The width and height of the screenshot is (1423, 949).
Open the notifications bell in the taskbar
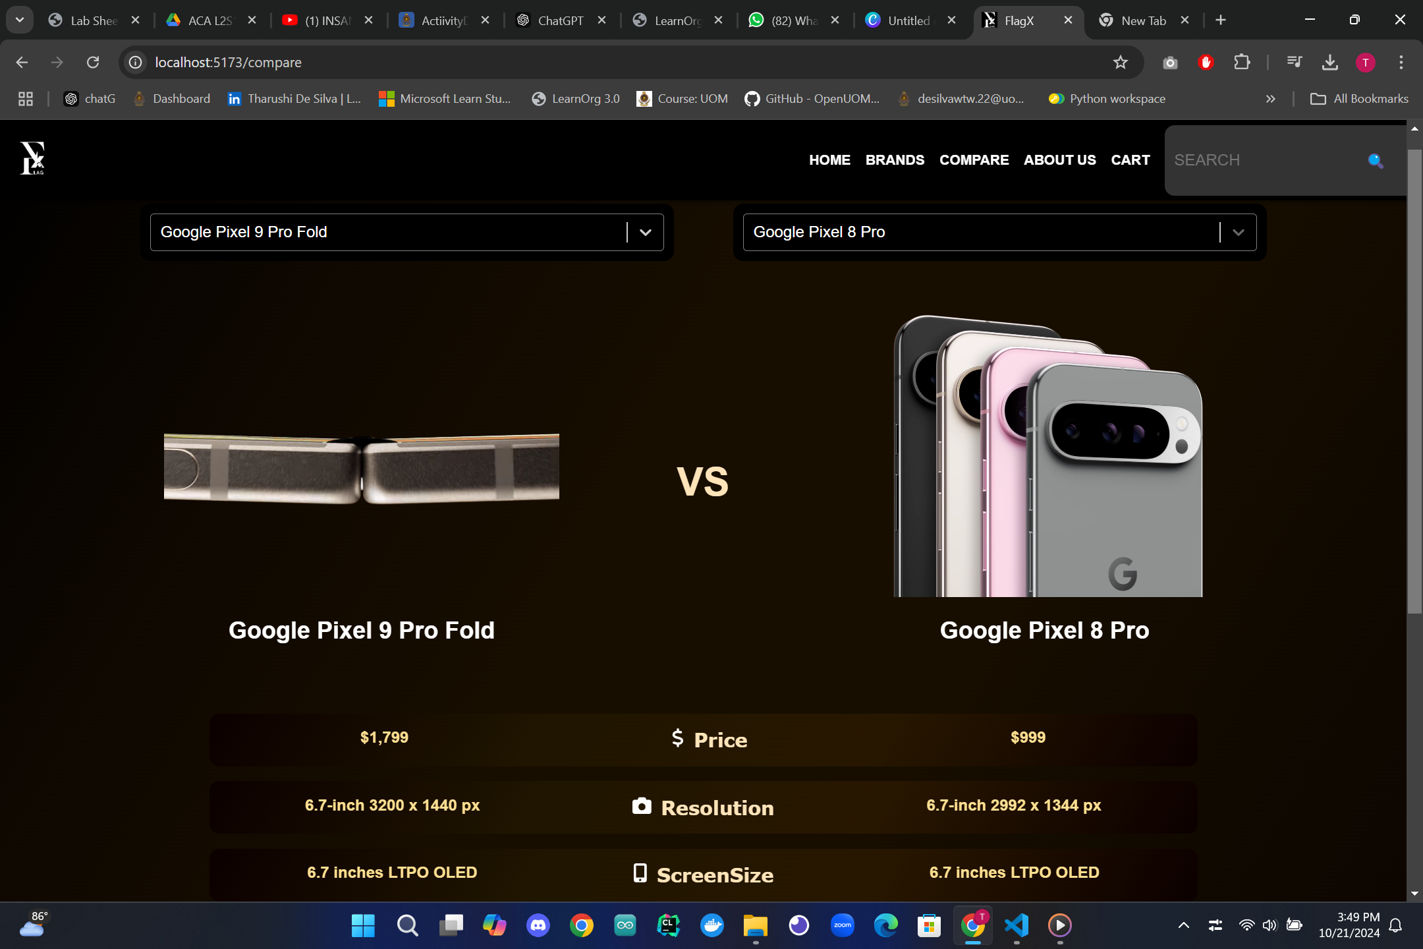click(1395, 925)
